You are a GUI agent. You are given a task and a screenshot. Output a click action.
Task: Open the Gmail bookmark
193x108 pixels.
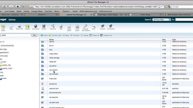[75, 11]
